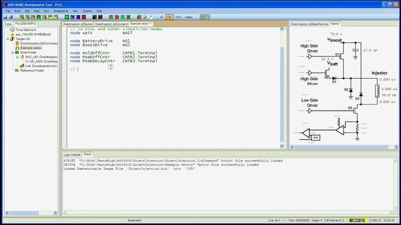Screen dimensions: 401x225
Task: Switch to the DirectInjection.ijdStateMachine tab
Action: point(309,24)
